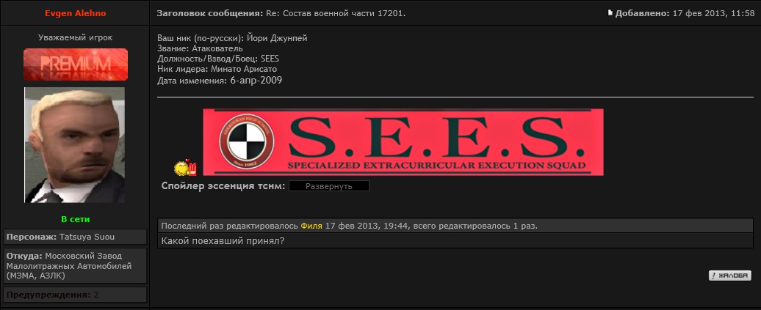Click the post date 17 фев 2013, 11:58
This screenshot has height=310, width=761.
(713, 14)
